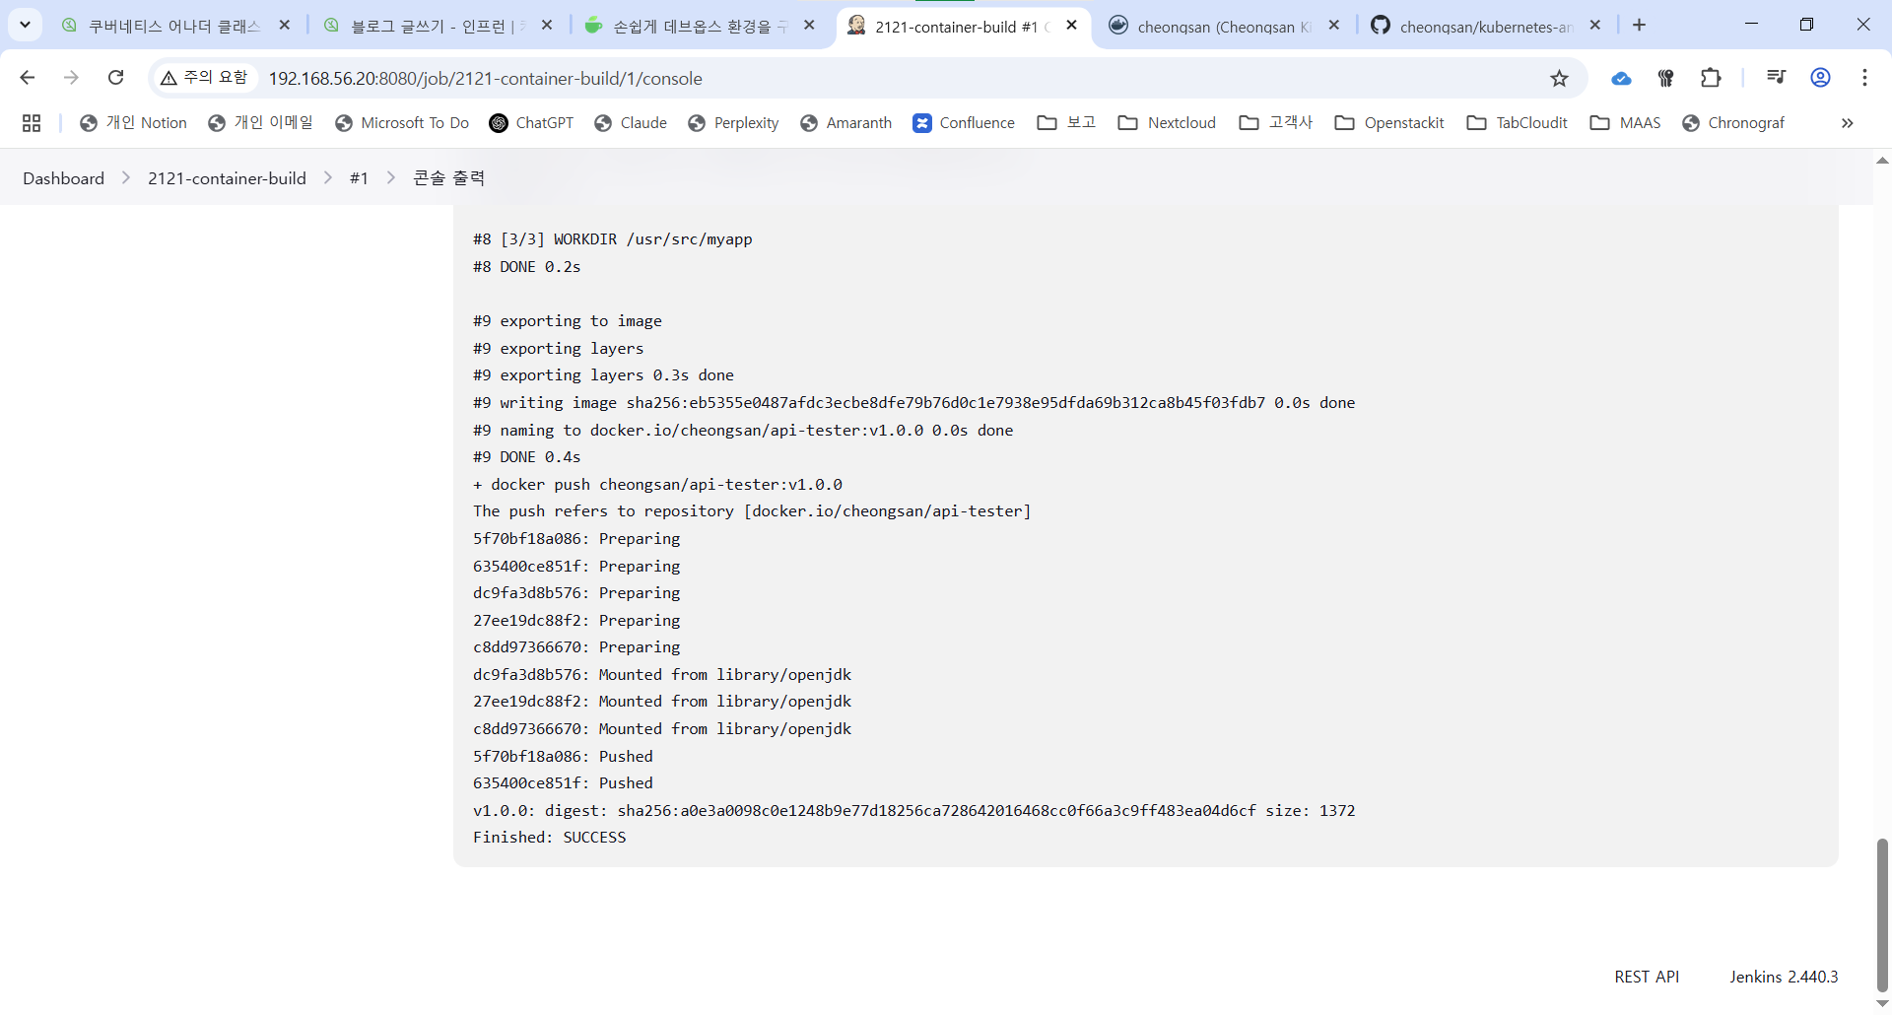This screenshot has width=1892, height=1015.
Task: Open the tab search dropdown arrow
Action: [26, 25]
